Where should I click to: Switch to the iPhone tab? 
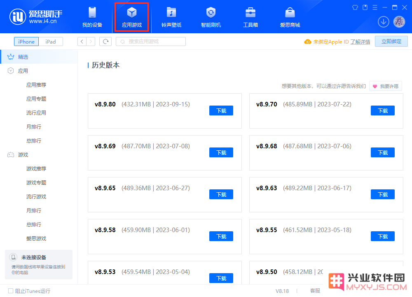[26, 41]
